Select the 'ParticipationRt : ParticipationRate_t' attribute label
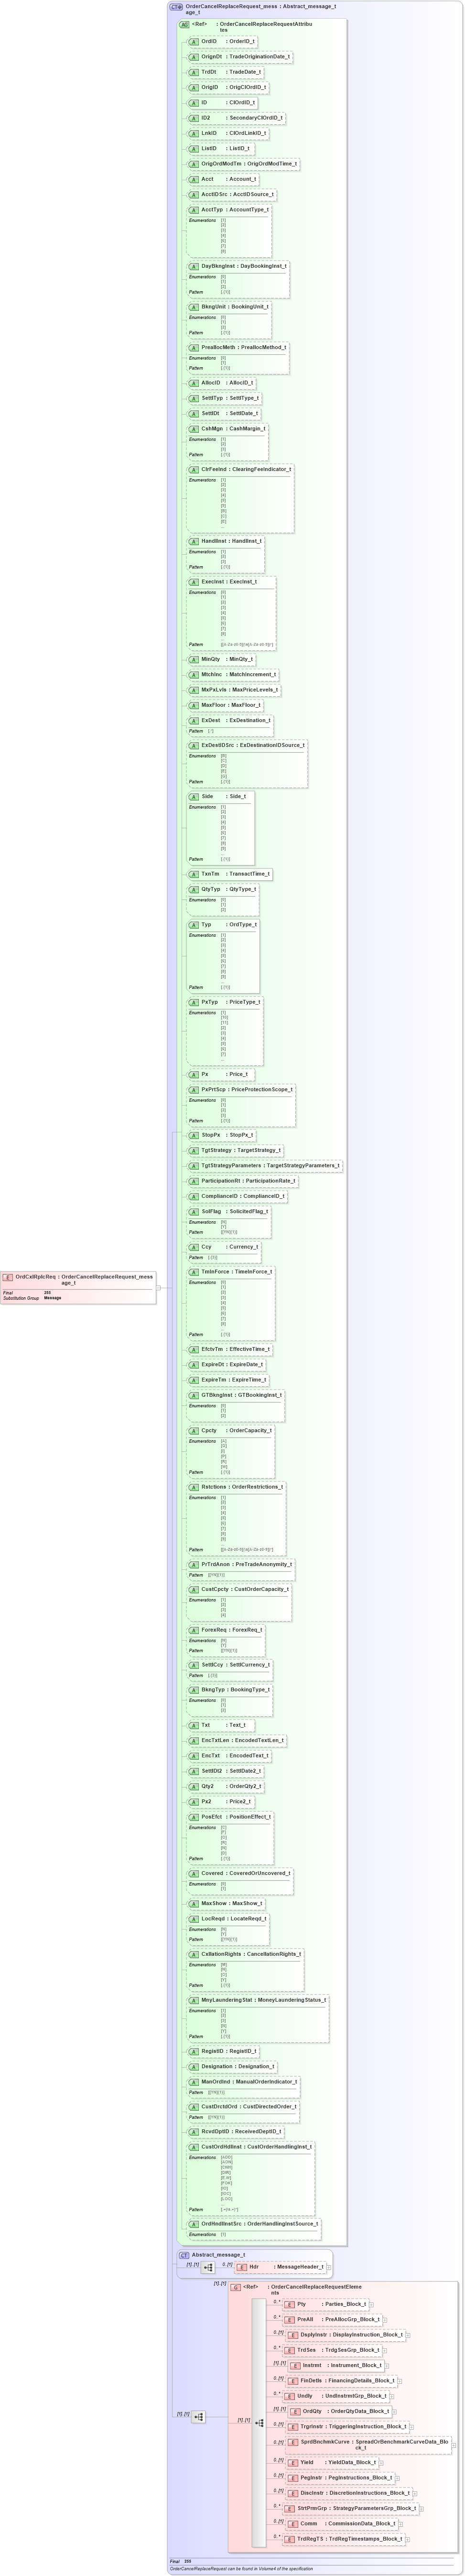This screenshot has width=465, height=2576. point(248,1181)
